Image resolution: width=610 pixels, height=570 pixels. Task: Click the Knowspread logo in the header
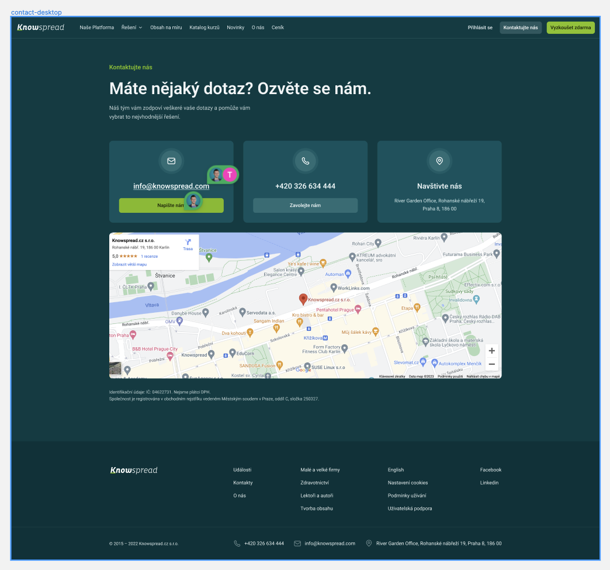point(41,27)
